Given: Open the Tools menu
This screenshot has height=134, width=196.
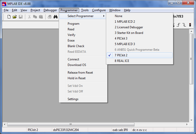Looking at the screenshot, I should coord(85,10).
